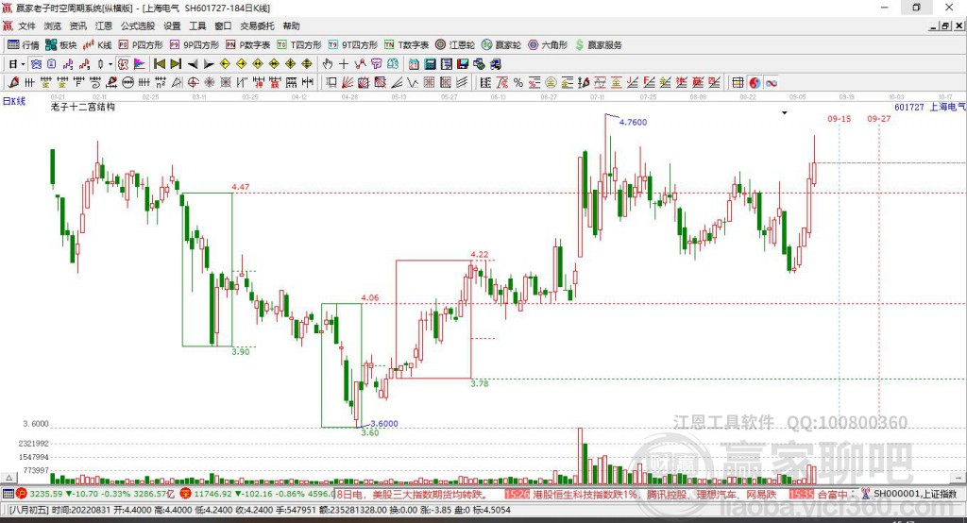This screenshot has height=523, width=967.
Task: Open the T数字表 tool
Action: [406, 45]
